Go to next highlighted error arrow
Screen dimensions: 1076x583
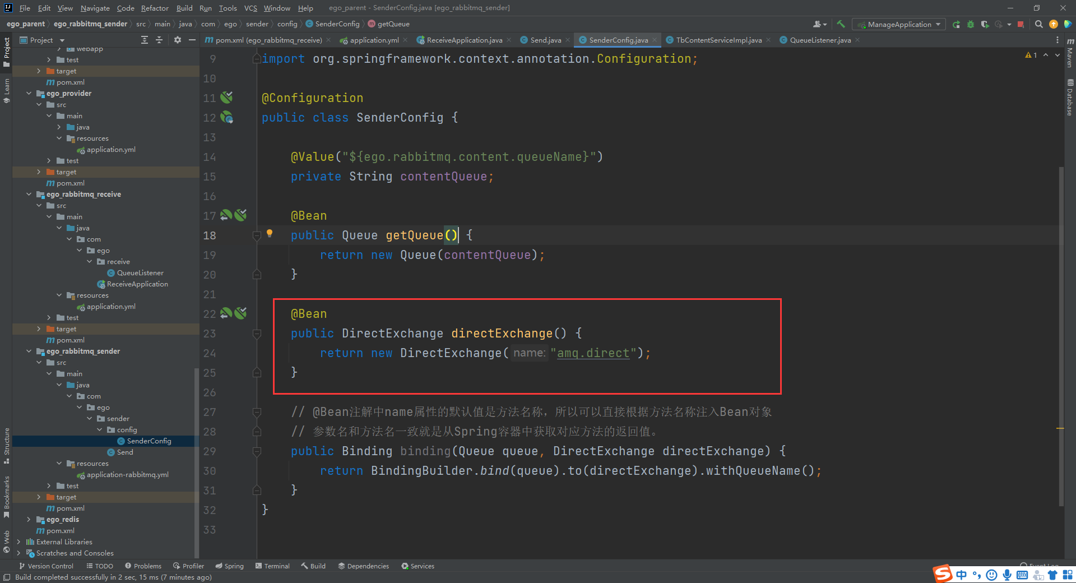point(1058,55)
